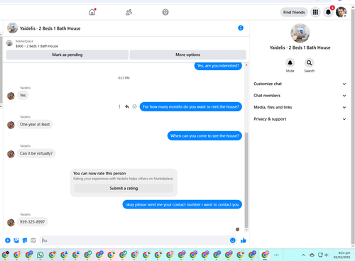Choose a GIF using the GIF icon

(x=33, y=240)
